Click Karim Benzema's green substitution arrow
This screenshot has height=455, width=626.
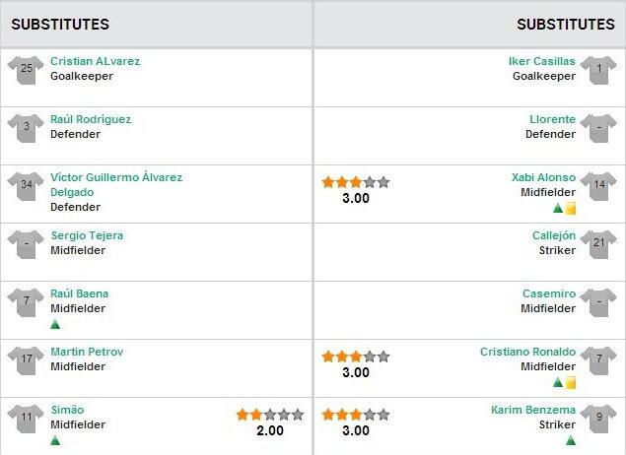click(x=570, y=440)
